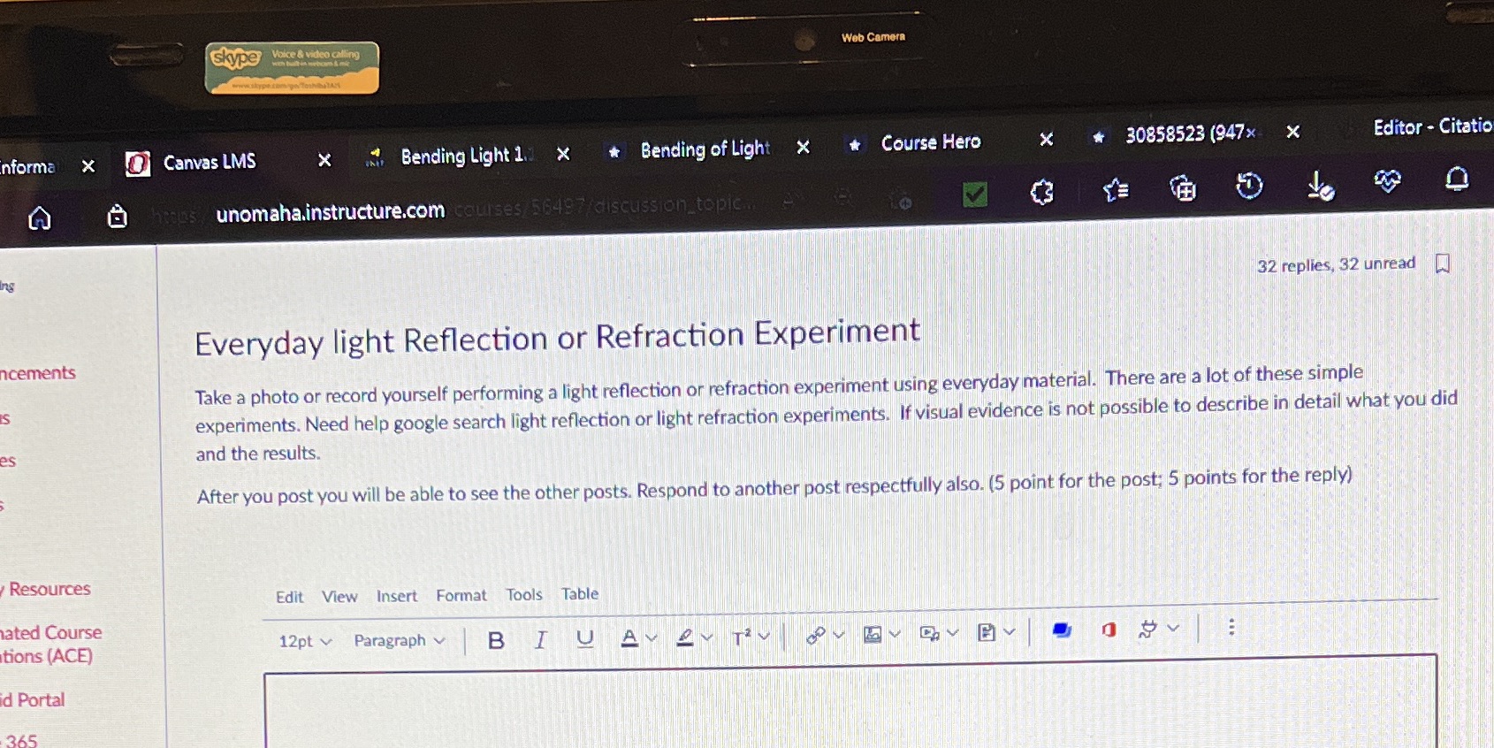
Task: Insert an image via the image icon
Action: pos(873,634)
